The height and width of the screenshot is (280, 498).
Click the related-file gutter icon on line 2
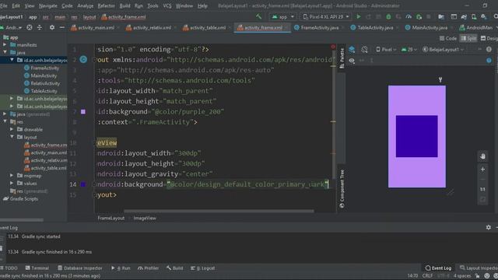tap(83, 59)
